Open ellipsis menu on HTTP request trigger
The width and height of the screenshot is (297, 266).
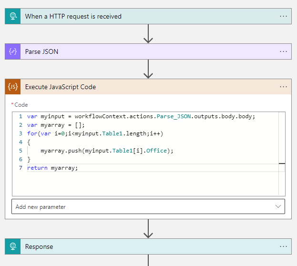point(284,16)
